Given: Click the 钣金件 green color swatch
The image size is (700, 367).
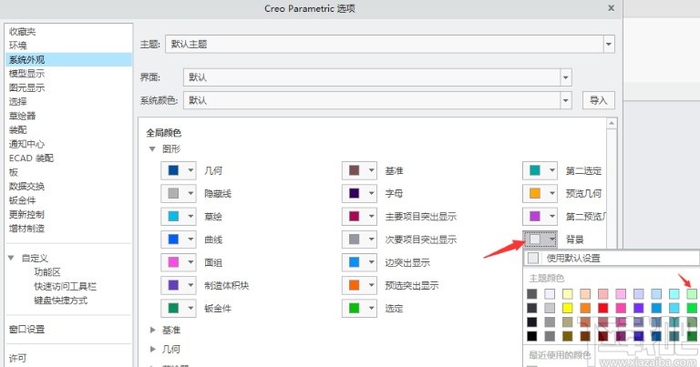Looking at the screenshot, I should 173,308.
